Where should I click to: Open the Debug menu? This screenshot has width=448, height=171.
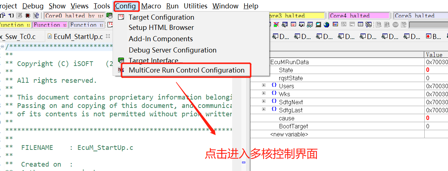pos(33,6)
